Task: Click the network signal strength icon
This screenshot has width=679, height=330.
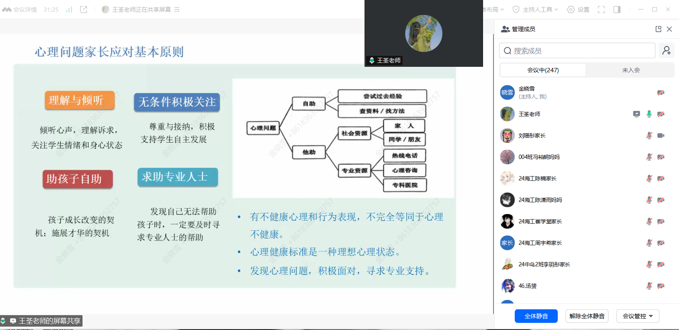Action: (69, 9)
